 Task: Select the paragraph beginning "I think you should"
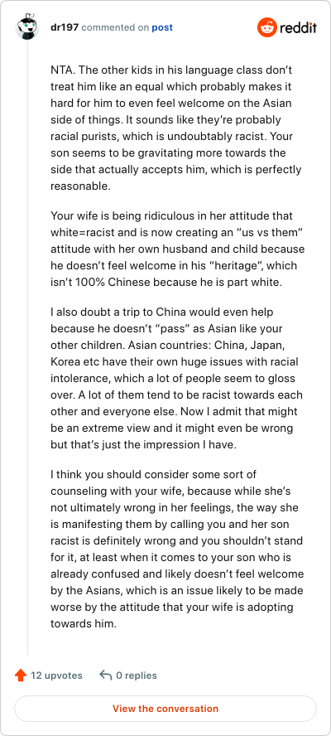coord(177,550)
